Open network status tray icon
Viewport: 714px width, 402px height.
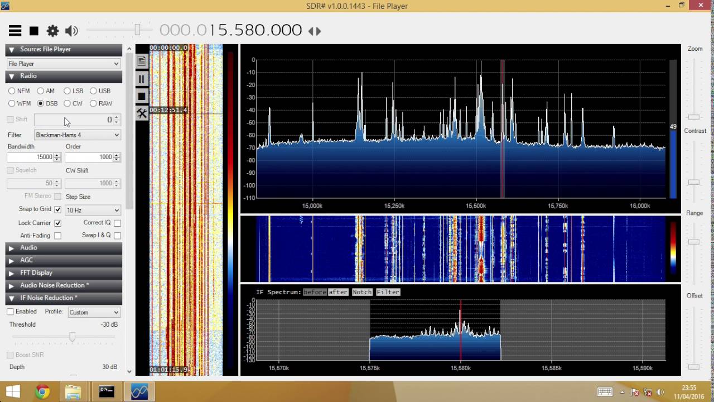coord(648,392)
